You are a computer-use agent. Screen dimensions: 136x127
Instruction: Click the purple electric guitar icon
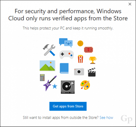point(50,83)
